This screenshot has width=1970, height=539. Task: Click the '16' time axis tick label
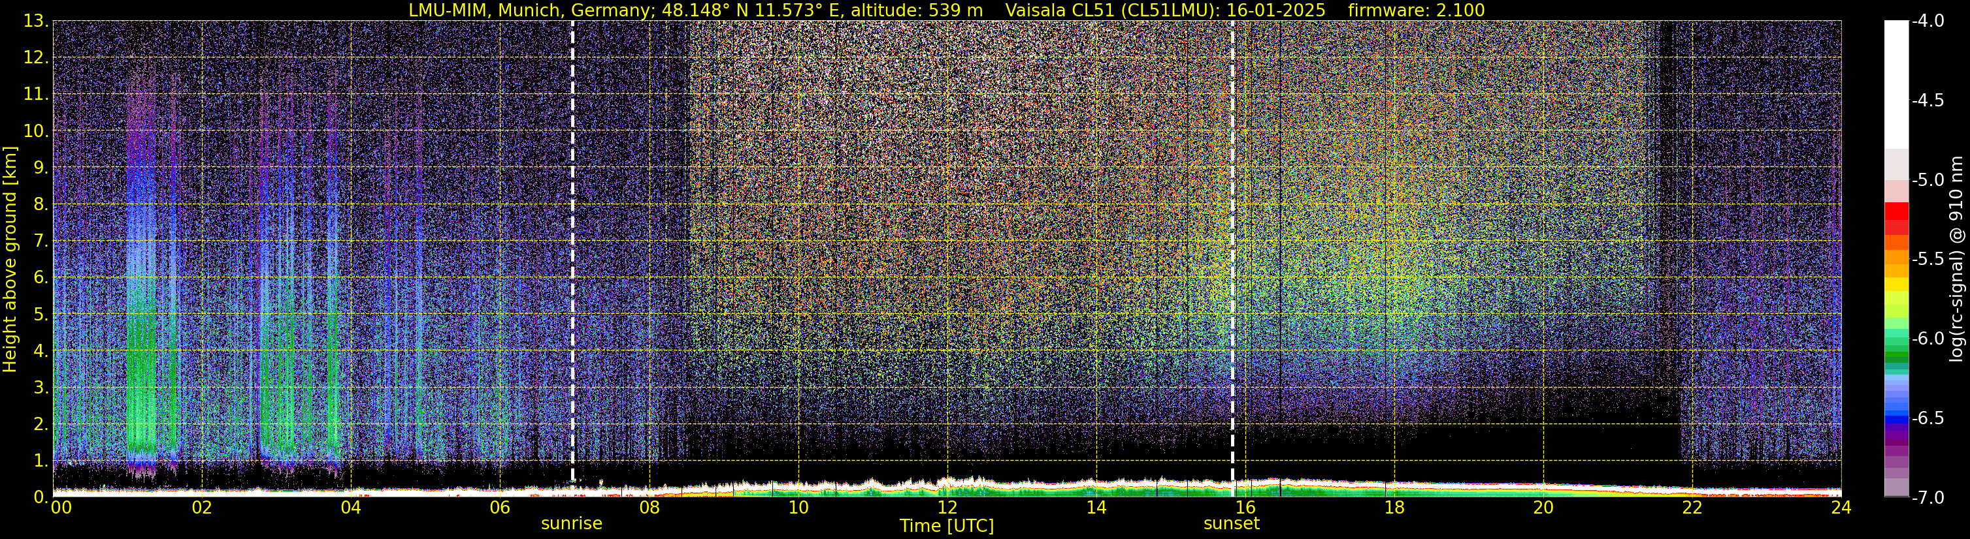[x=1246, y=508]
